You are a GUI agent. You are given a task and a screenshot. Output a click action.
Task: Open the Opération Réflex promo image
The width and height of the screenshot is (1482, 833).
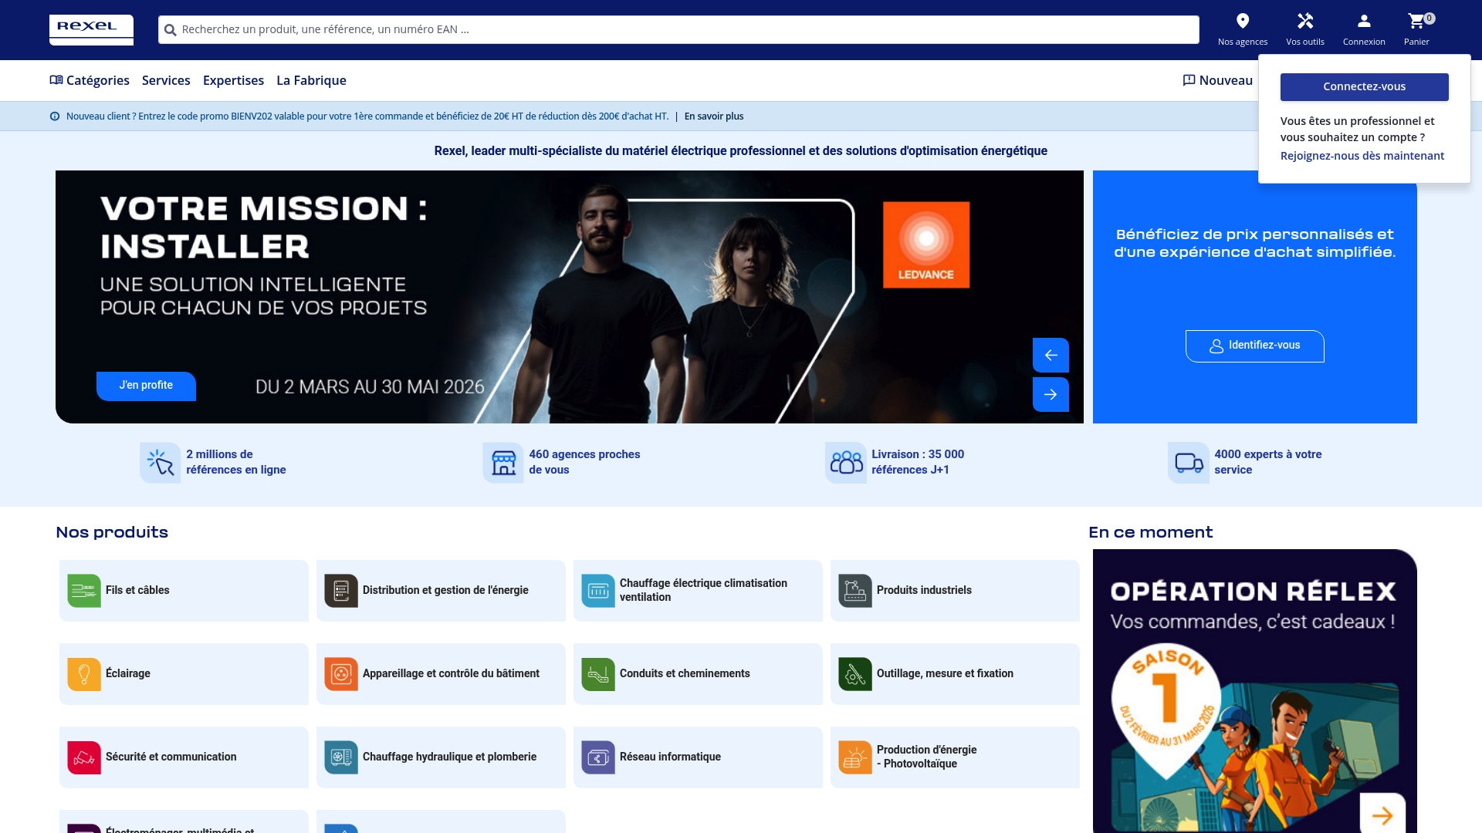click(x=1254, y=691)
